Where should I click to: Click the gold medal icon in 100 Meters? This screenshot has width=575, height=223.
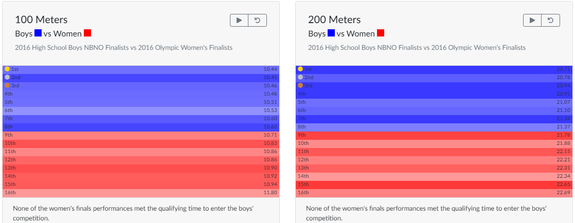pos(7,69)
